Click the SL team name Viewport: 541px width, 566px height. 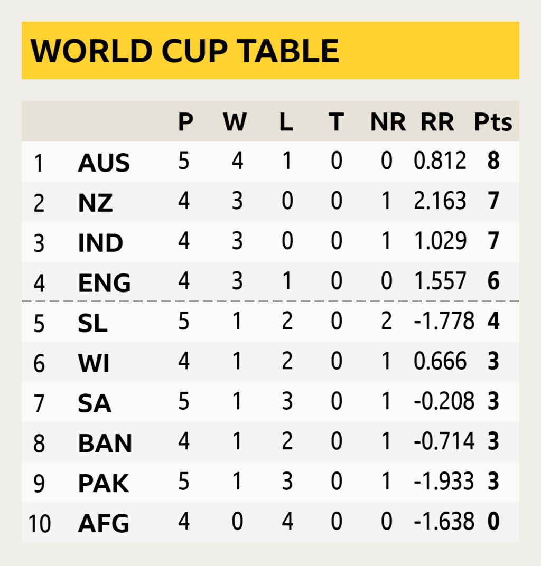[92, 323]
